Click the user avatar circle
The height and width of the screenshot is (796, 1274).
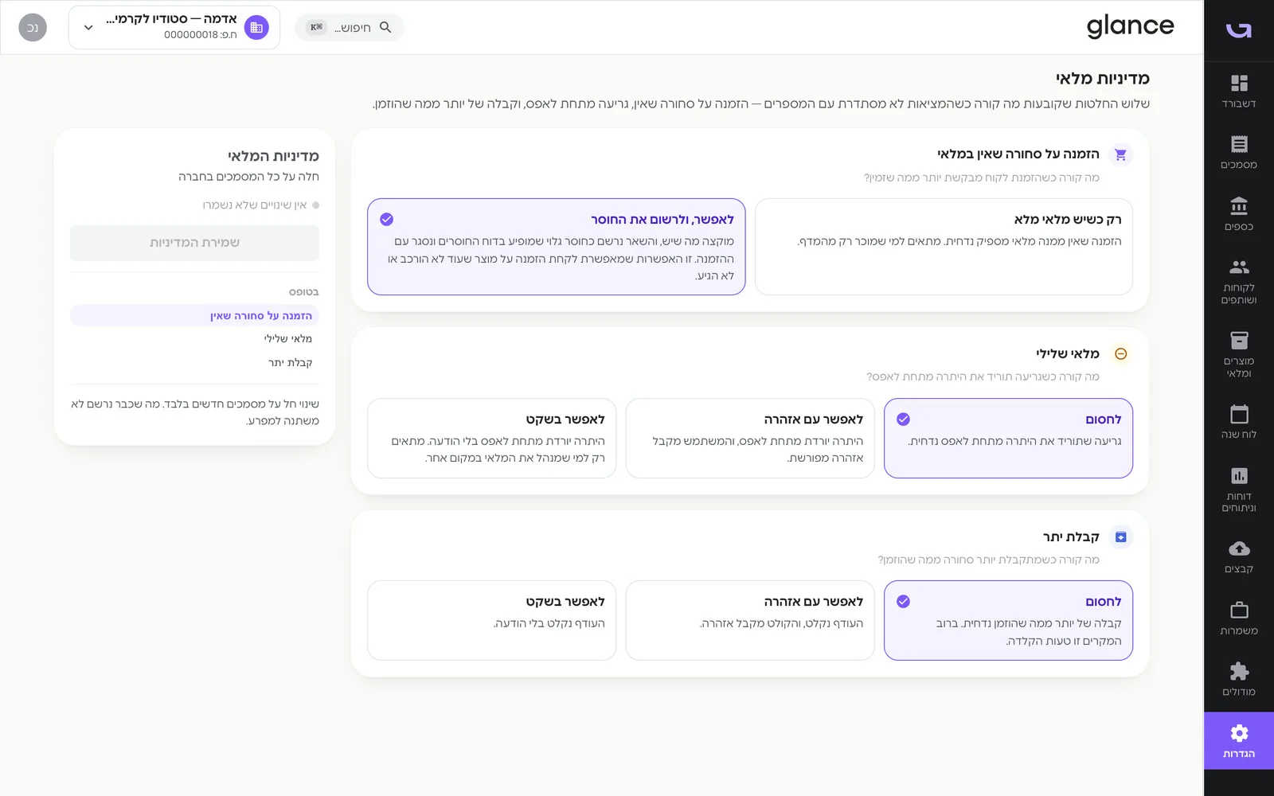coord(33,28)
